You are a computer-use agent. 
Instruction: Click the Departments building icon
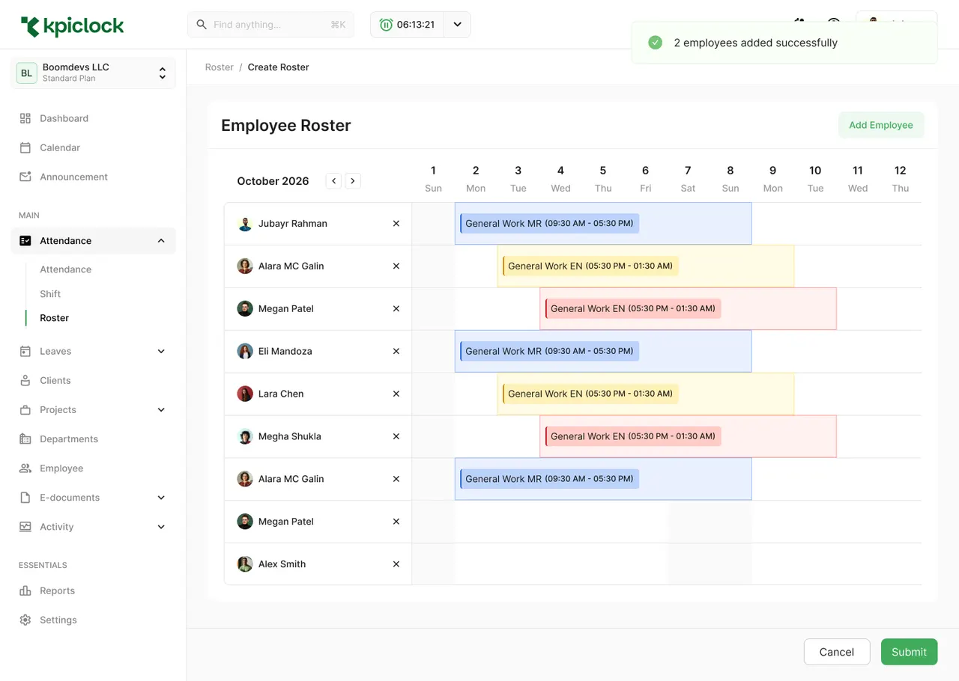tap(25, 439)
